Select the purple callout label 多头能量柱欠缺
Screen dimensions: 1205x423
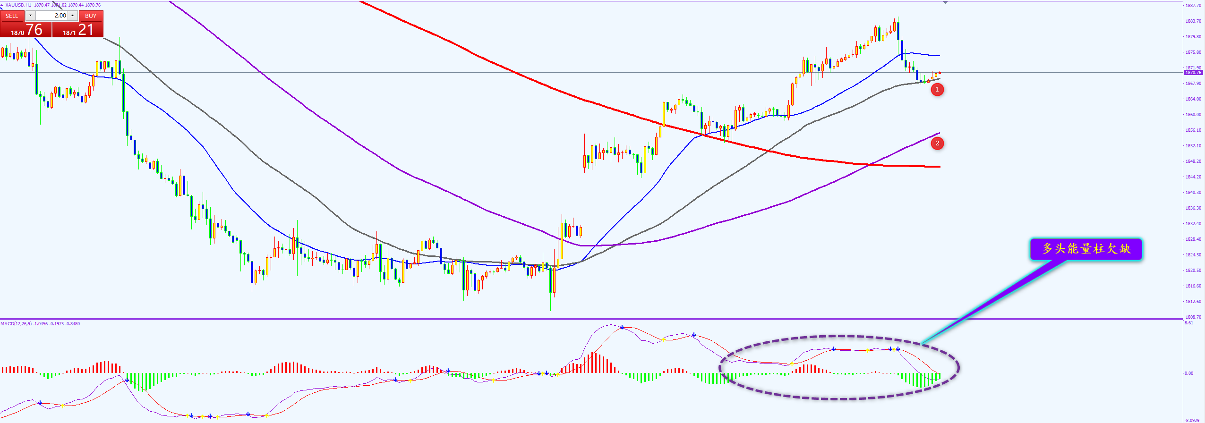pos(1086,249)
